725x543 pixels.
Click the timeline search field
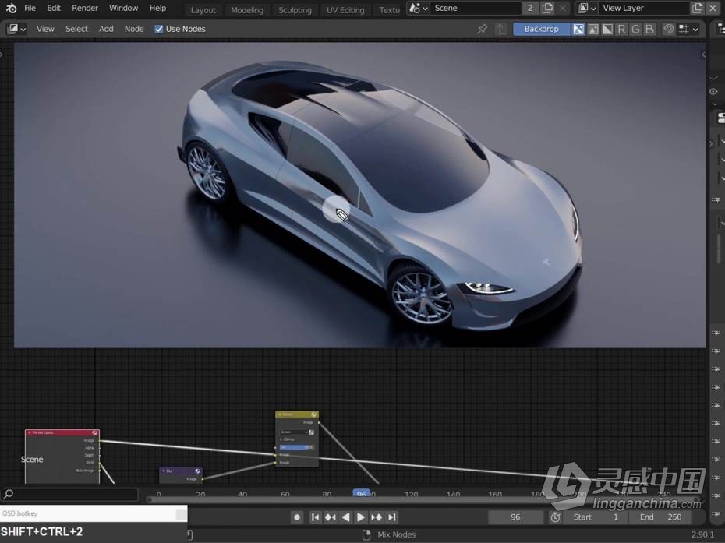click(x=69, y=495)
